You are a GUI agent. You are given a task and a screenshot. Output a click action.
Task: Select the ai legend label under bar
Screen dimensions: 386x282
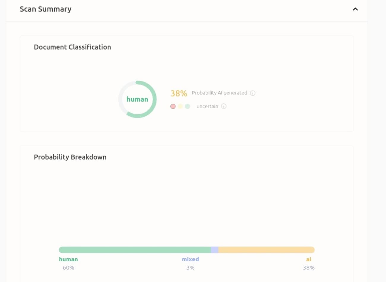tap(309, 259)
